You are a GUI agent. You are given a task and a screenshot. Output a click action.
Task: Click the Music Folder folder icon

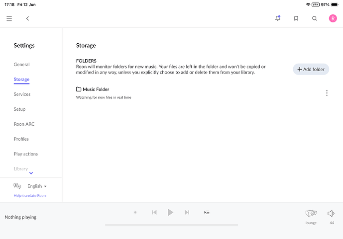click(x=79, y=89)
